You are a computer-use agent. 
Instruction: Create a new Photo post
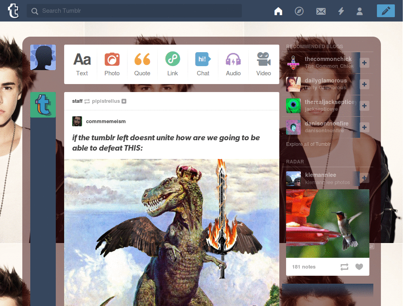pyautogui.click(x=112, y=64)
